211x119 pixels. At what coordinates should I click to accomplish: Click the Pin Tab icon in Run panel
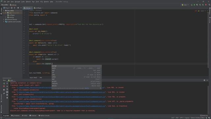pos(4,93)
